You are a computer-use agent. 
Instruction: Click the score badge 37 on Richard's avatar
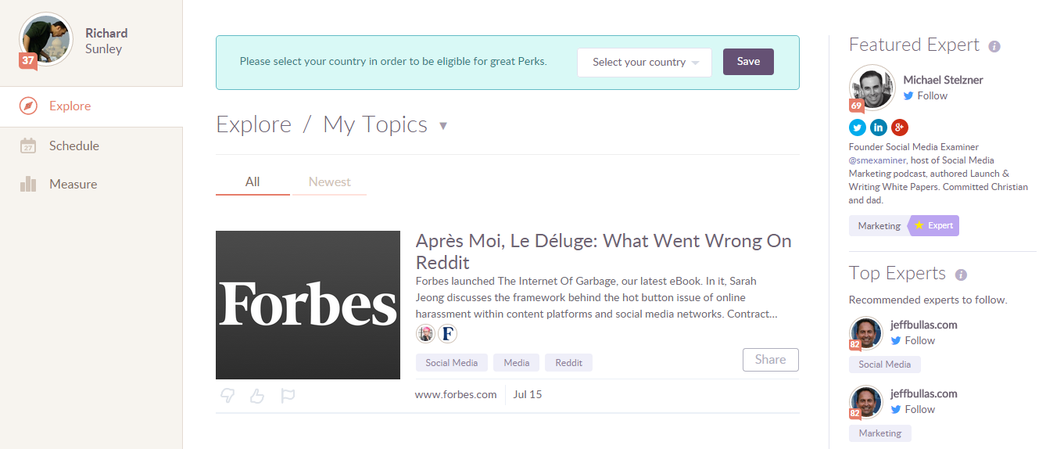click(x=28, y=61)
